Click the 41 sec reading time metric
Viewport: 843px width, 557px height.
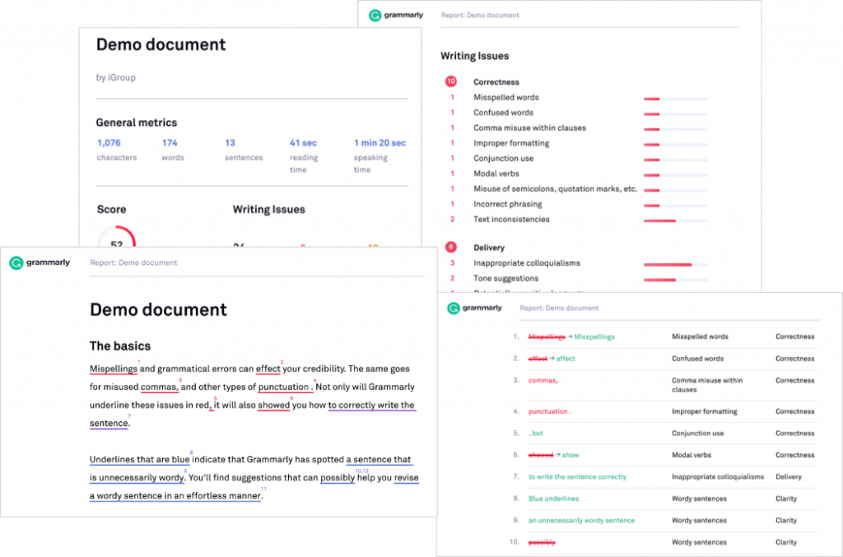[x=303, y=143]
